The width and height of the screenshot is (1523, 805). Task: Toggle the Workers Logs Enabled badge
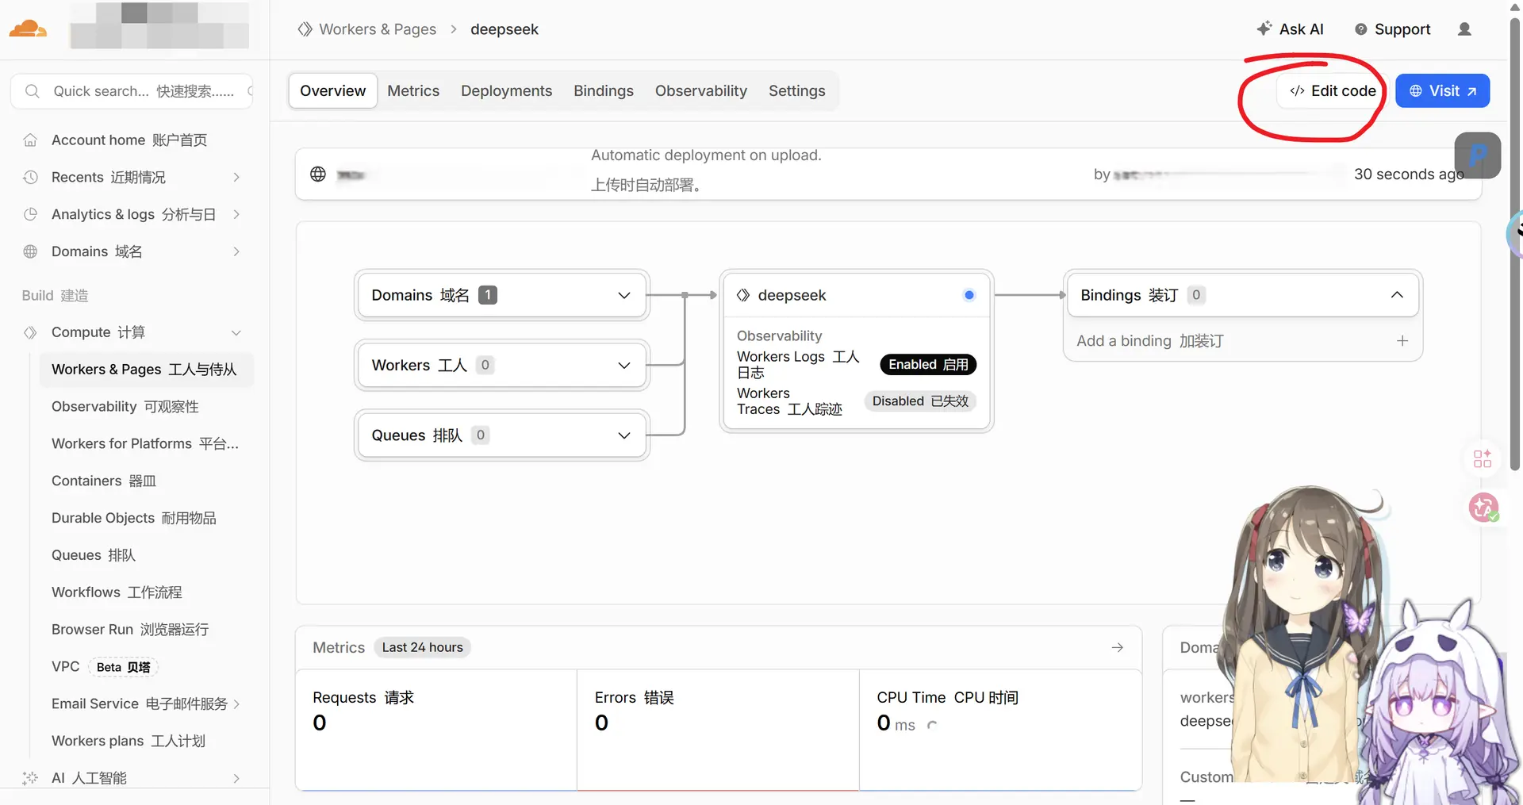[x=928, y=364]
